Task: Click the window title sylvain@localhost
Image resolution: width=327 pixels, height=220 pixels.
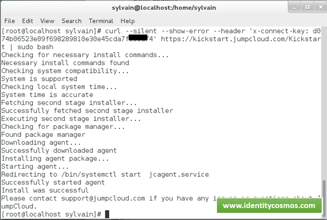Action: (x=164, y=8)
